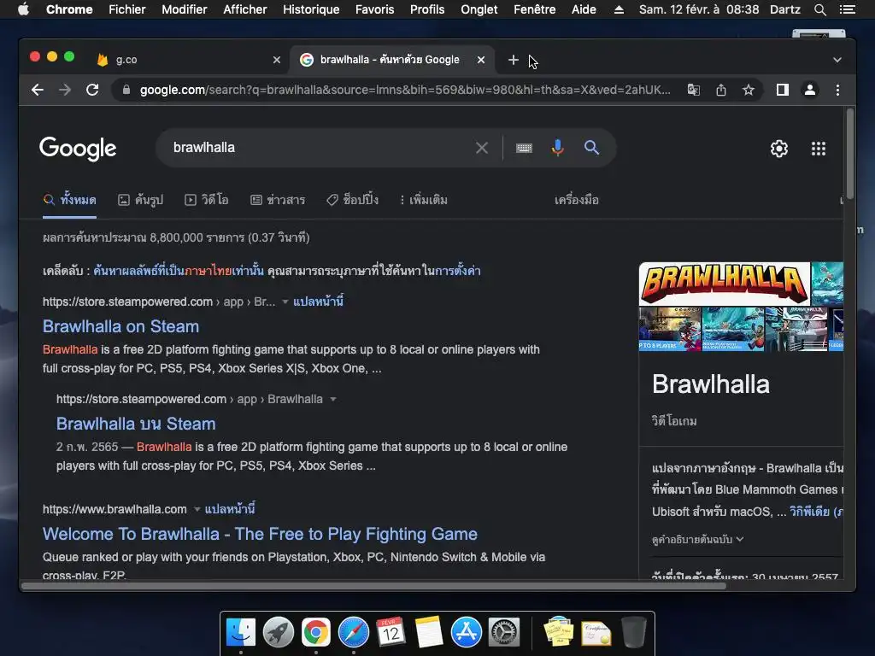Open Launchpad from the Dock

(279, 632)
